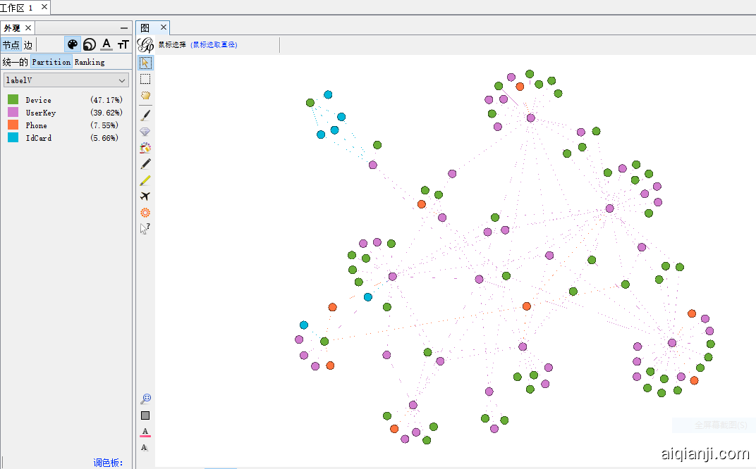Viewport: 756px width, 469px height.
Task: Close the 工作区 1 workspace tab
Action: [44, 7]
